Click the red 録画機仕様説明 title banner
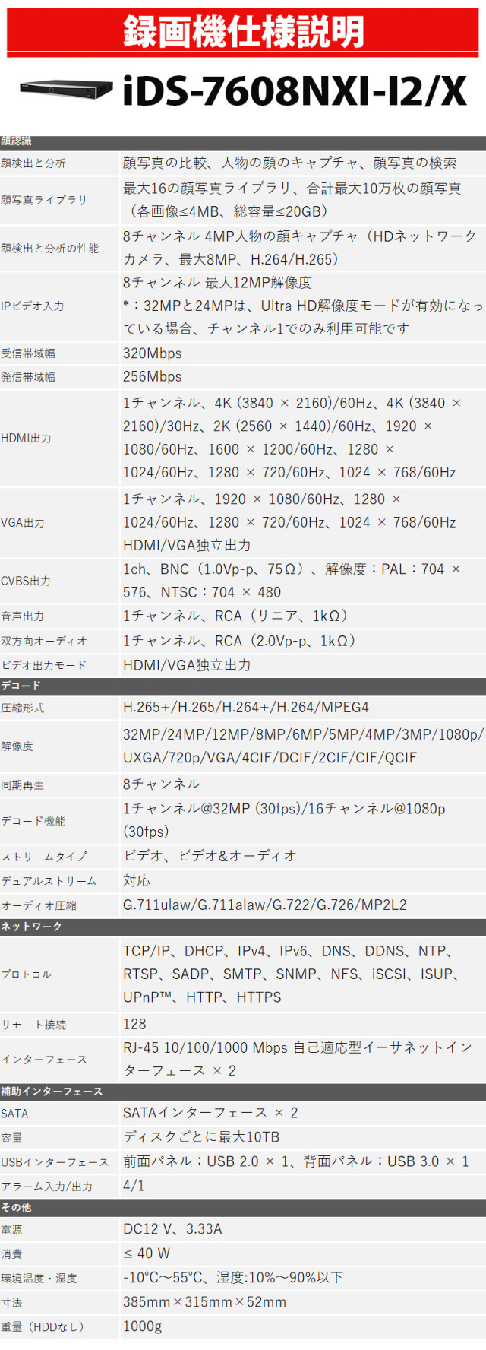The image size is (486, 1350). [243, 32]
